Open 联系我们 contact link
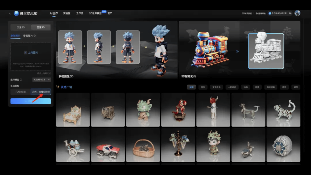The width and height of the screenshot is (311, 175). point(247,14)
